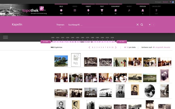This screenshot has width=175, height=109.
Task: Open the green landscape panorama thumbnail
Action: (150, 78)
